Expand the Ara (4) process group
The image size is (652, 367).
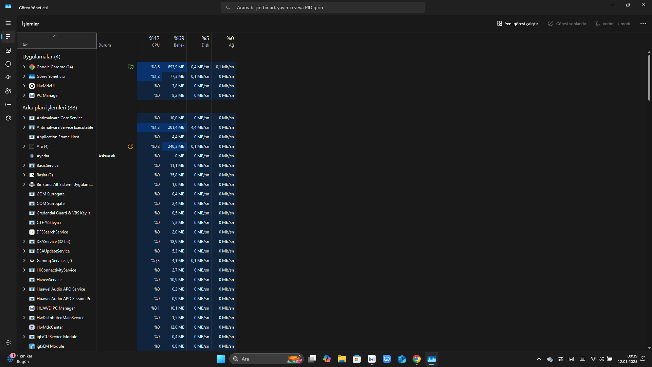coord(24,146)
